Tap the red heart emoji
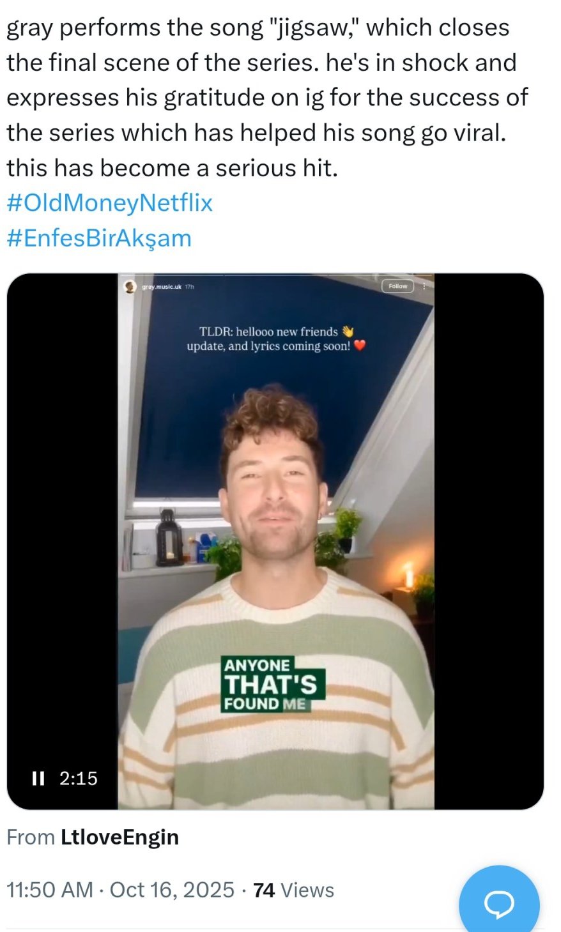This screenshot has height=932, width=561. pos(359,346)
